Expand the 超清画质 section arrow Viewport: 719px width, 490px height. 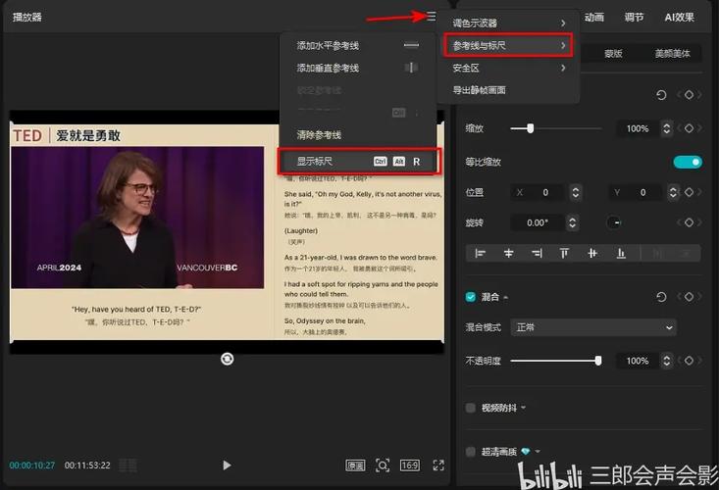pyautogui.click(x=538, y=452)
